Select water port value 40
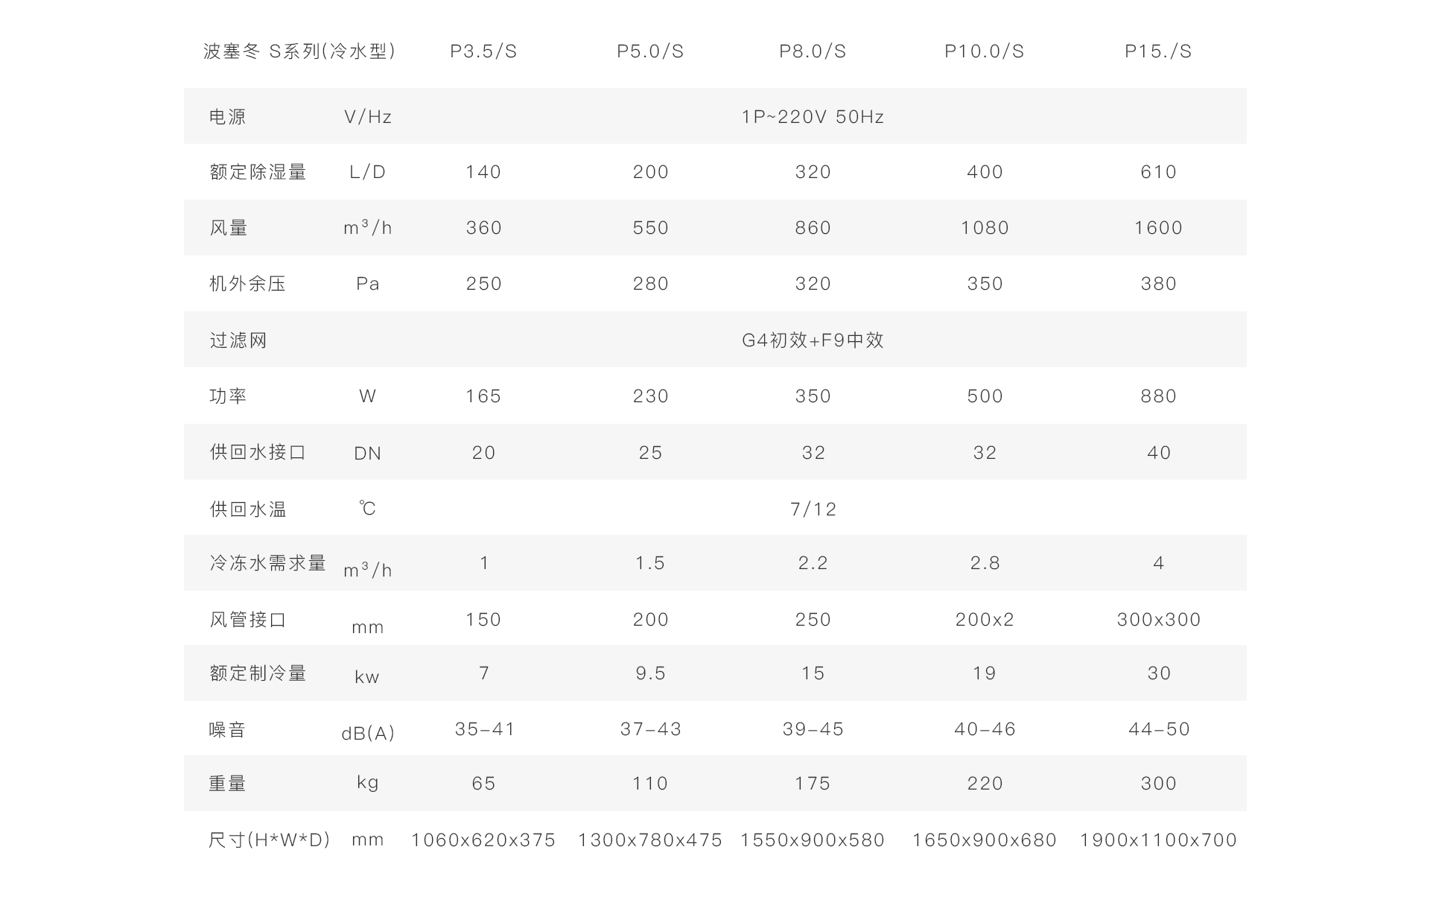The width and height of the screenshot is (1430, 905). [x=1158, y=453]
